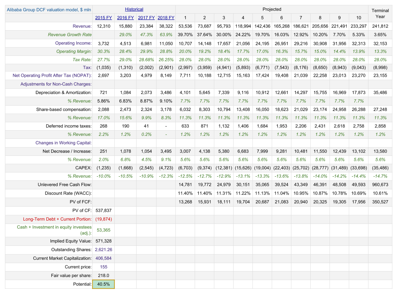
Task: Select the terminal Unlevered Free Cash Flow 960,673
Action: (x=380, y=185)
